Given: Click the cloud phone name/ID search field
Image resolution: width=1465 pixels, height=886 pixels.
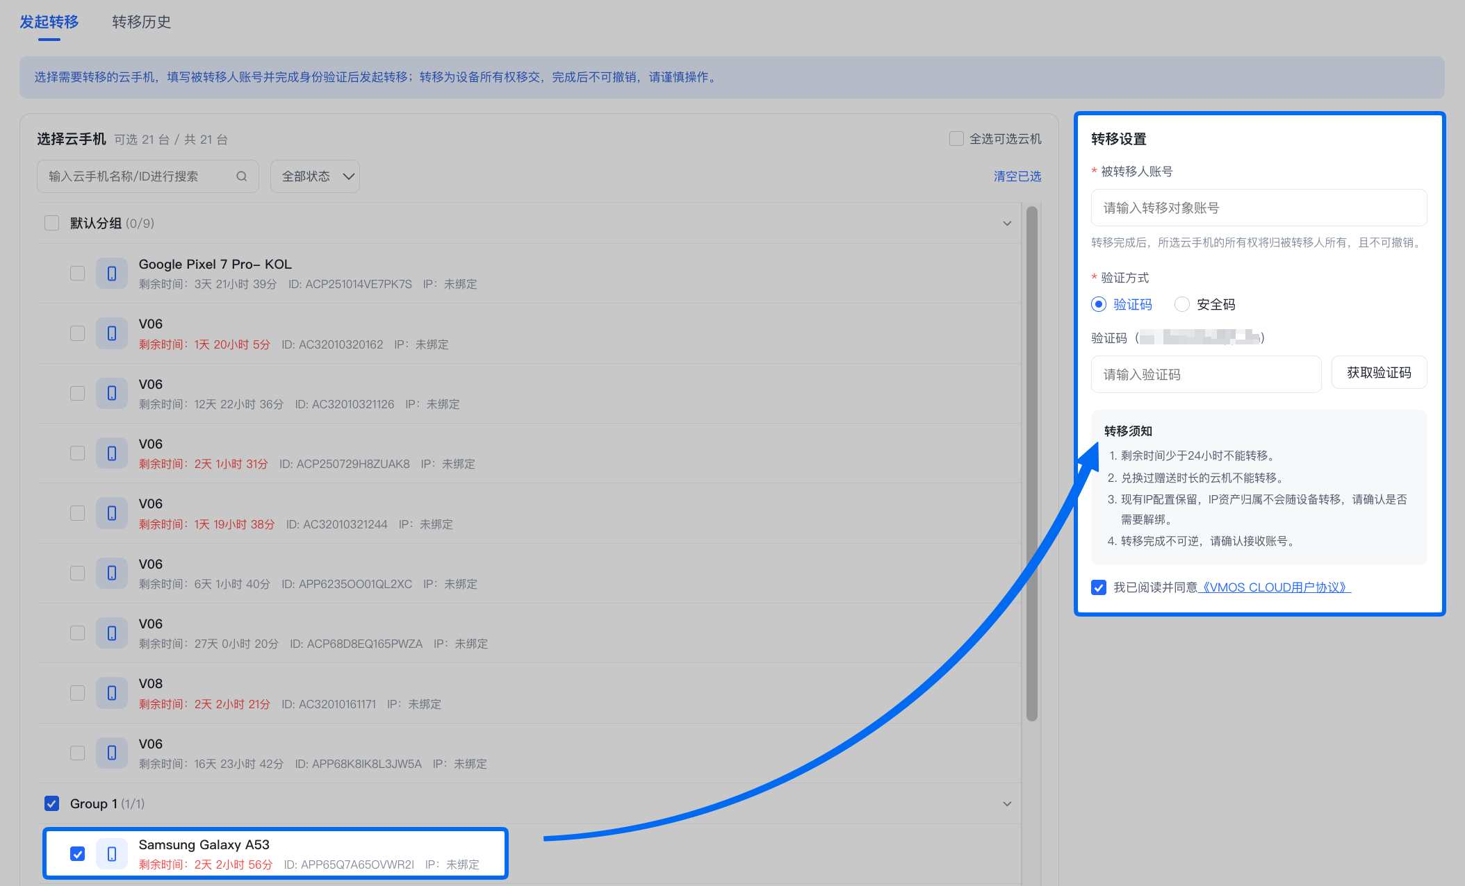Looking at the screenshot, I should point(148,176).
